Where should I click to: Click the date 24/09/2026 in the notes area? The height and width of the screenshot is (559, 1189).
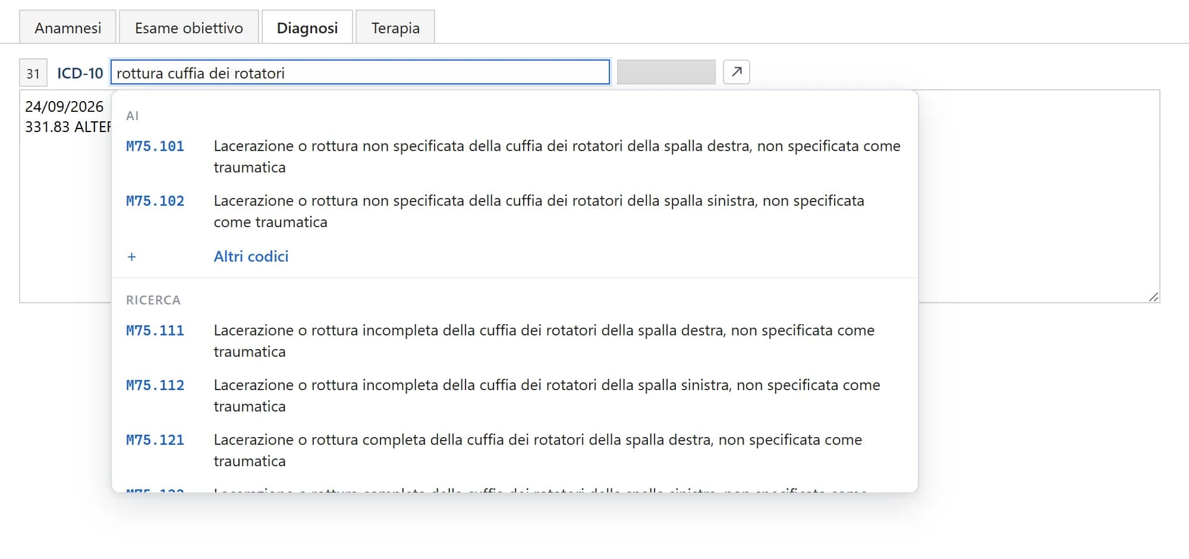[x=64, y=106]
